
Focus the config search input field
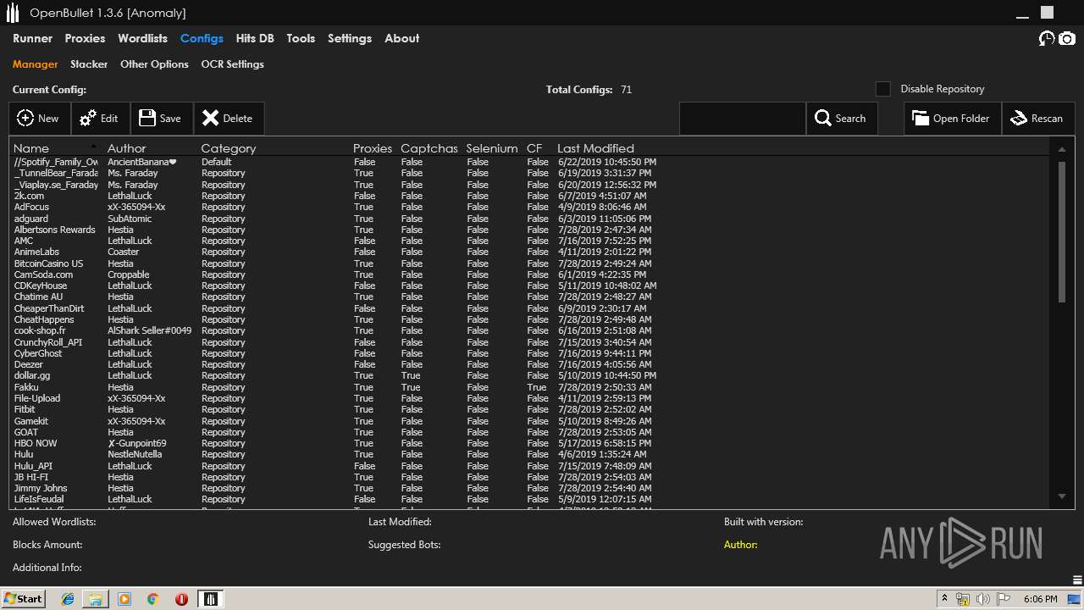coord(742,119)
